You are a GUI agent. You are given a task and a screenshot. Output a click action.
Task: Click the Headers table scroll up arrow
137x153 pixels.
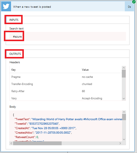[124, 68]
